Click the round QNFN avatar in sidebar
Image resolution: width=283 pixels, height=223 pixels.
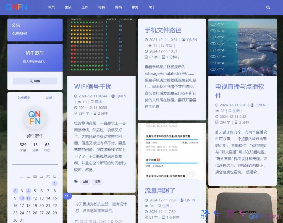pyautogui.click(x=35, y=118)
